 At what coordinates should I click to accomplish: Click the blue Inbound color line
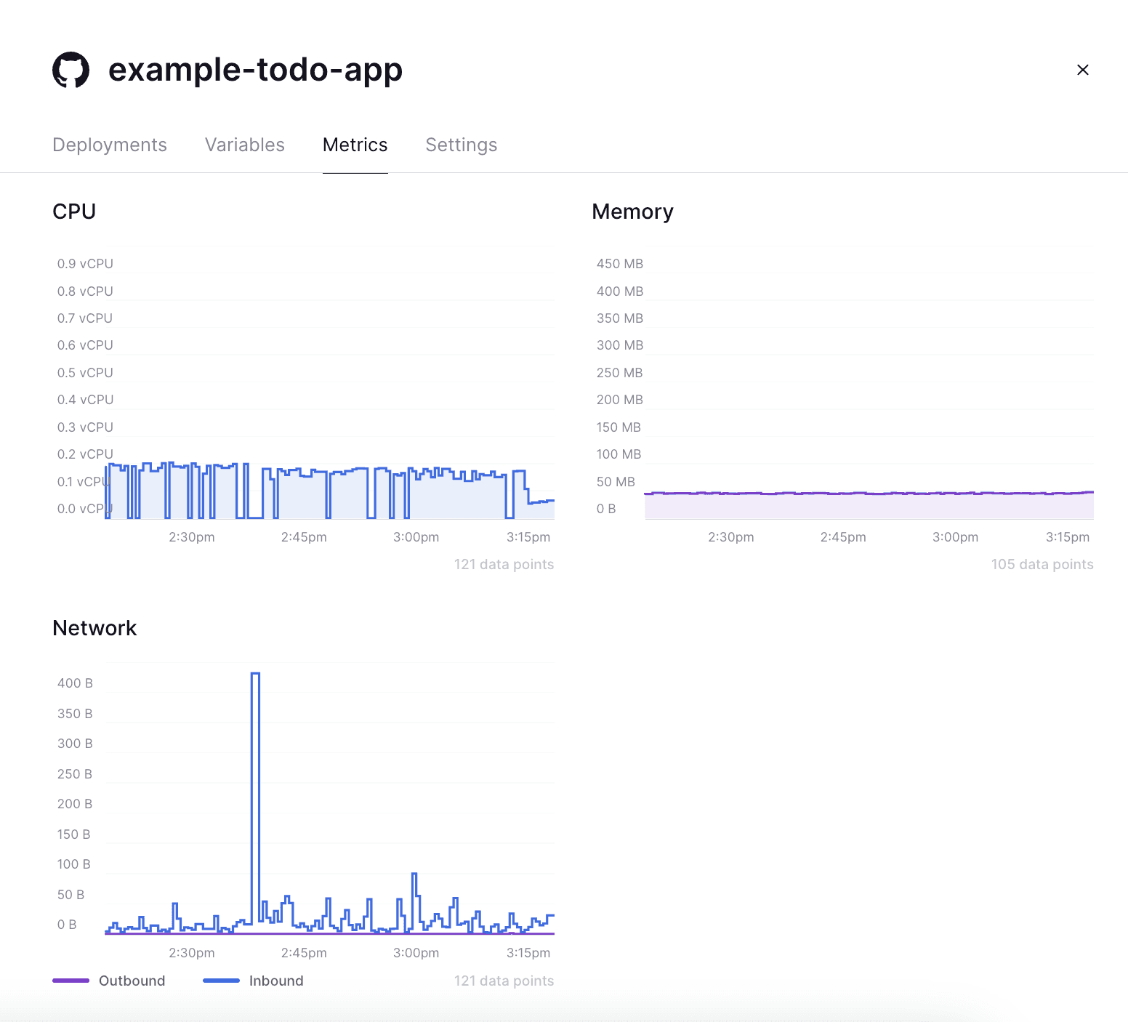(221, 981)
